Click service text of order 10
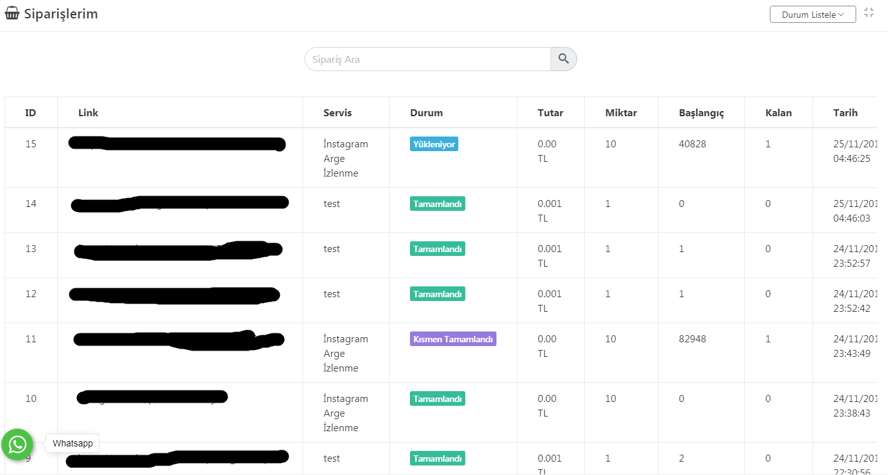Viewport: 888px width, 475px height. [x=346, y=413]
